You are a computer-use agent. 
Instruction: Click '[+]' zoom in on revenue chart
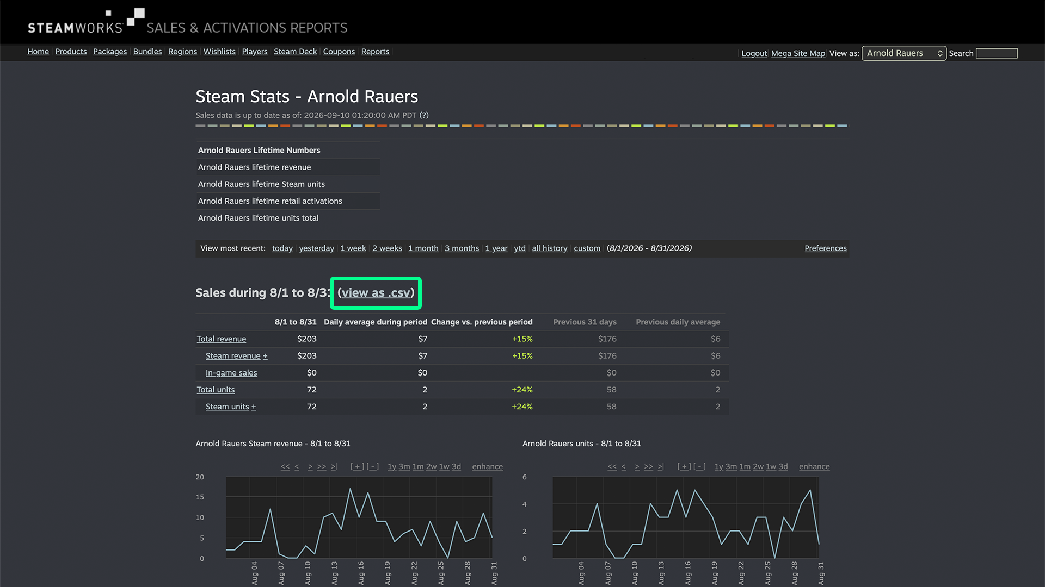pos(357,467)
